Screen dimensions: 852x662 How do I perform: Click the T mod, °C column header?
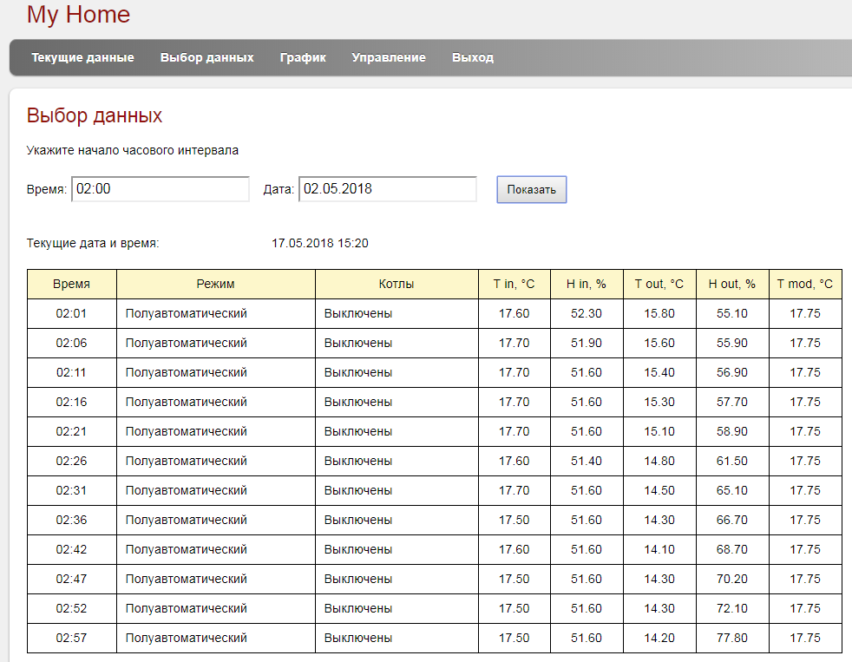pos(805,285)
